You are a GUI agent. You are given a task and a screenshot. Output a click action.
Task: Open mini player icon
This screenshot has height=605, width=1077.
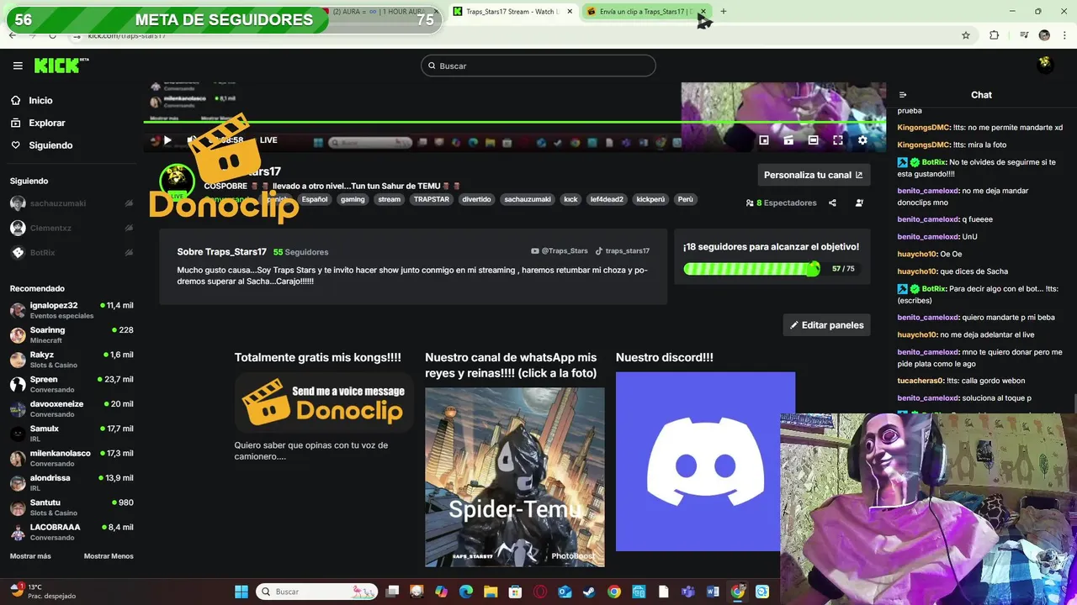[x=764, y=140]
